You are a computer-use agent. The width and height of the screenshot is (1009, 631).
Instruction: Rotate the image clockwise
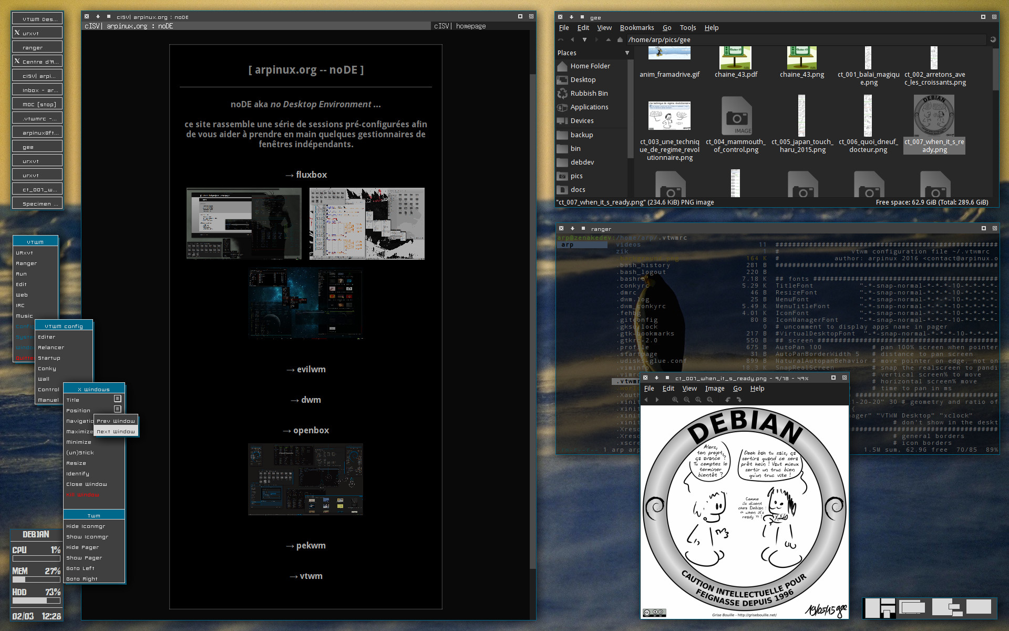tap(739, 400)
